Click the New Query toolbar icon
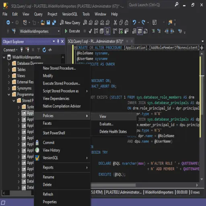This screenshot has height=206, width=206. tap(70, 23)
